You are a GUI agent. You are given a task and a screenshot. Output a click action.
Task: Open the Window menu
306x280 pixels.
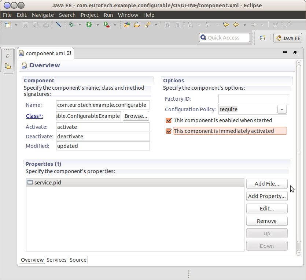click(128, 15)
